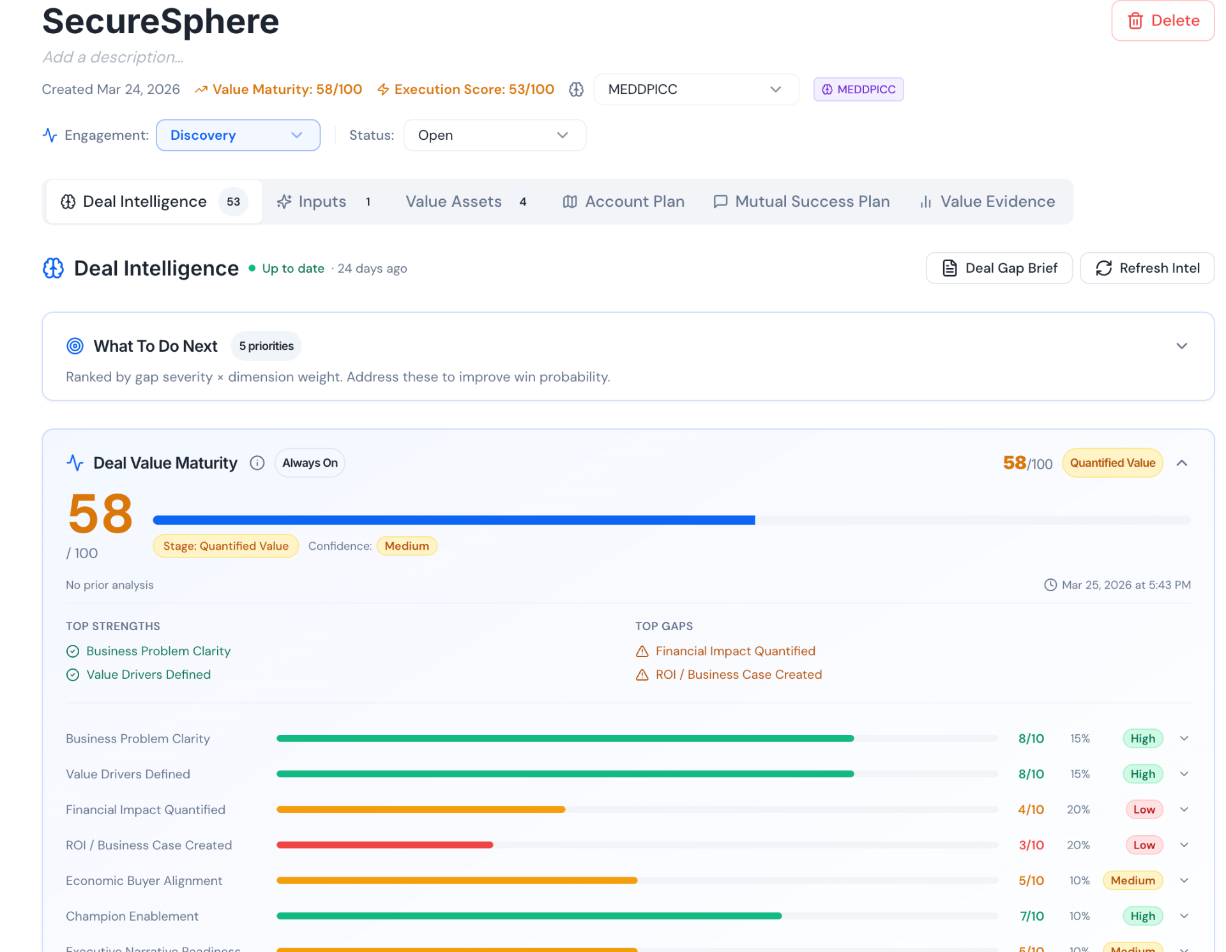Click the Deal Value Maturity pulse icon
The height and width of the screenshot is (952, 1226).
click(x=75, y=463)
